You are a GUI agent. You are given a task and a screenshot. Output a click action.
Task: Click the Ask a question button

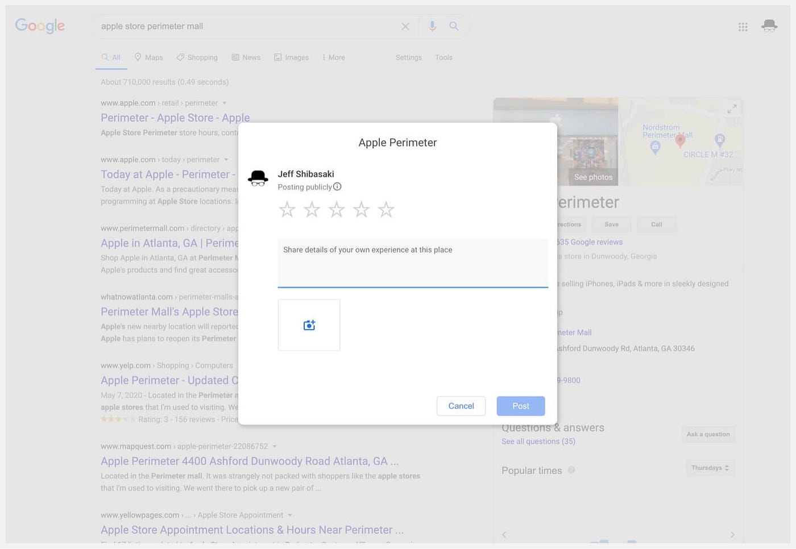708,434
